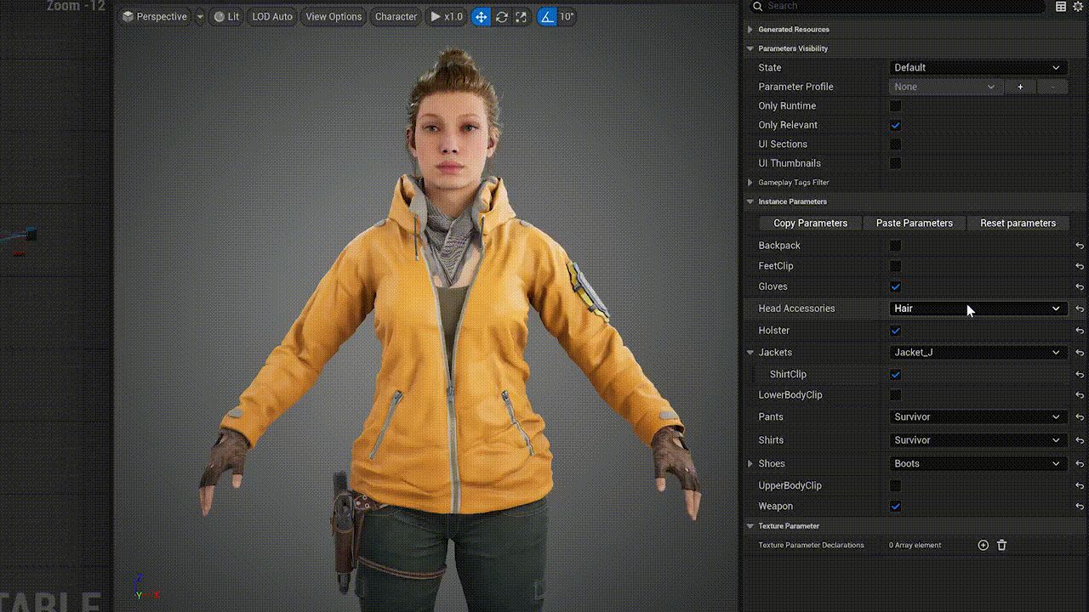Reset the Jackets parameter to default
Viewport: 1089px width, 612px height.
point(1080,352)
